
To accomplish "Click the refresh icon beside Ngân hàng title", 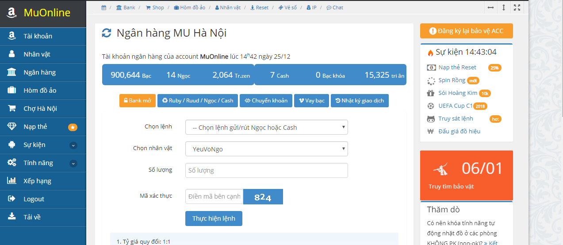I will pos(107,33).
